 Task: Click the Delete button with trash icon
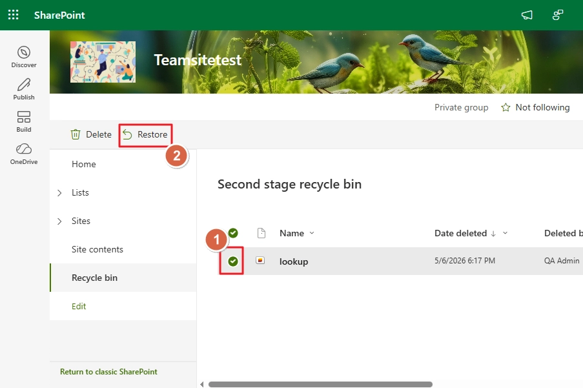tap(91, 134)
